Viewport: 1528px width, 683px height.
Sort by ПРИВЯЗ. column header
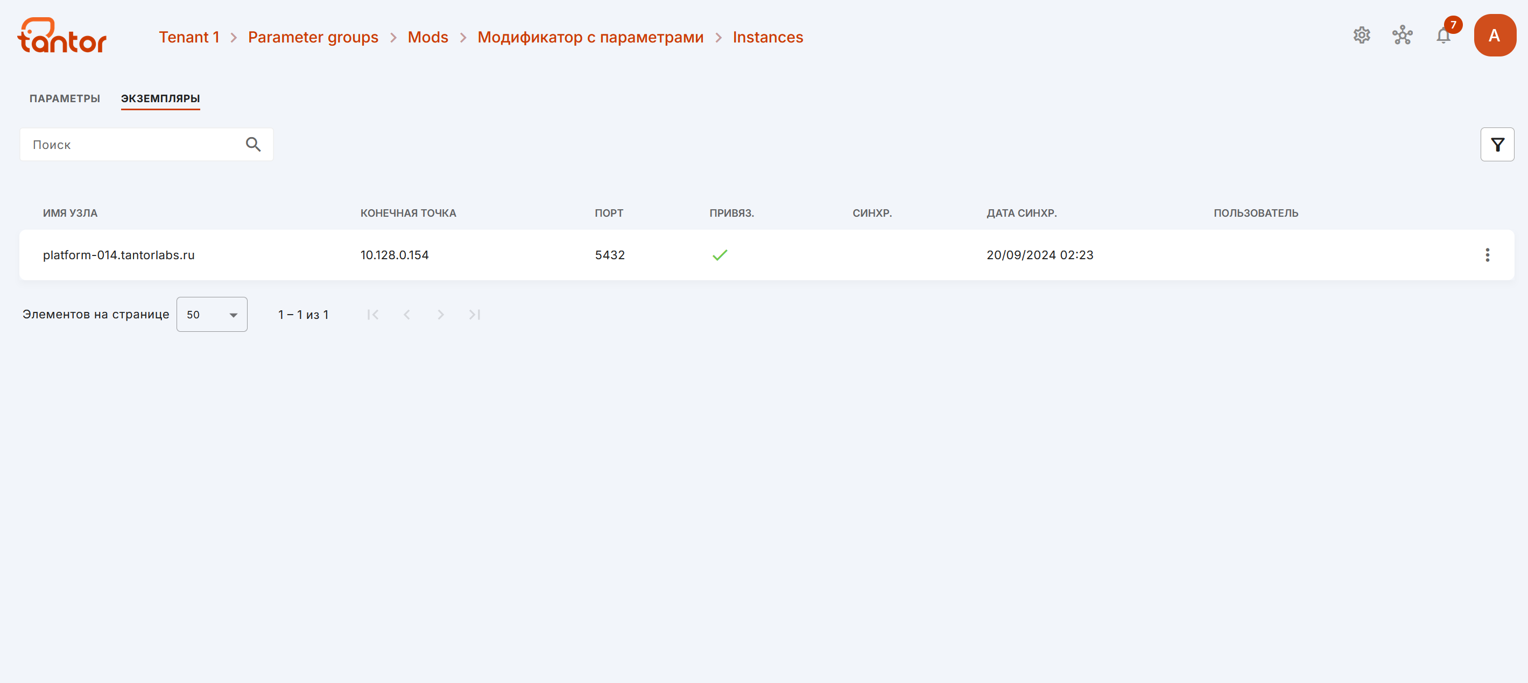[x=731, y=213]
